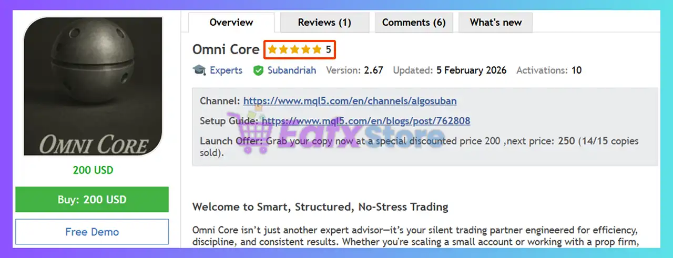Click the first star in the rating

point(272,50)
